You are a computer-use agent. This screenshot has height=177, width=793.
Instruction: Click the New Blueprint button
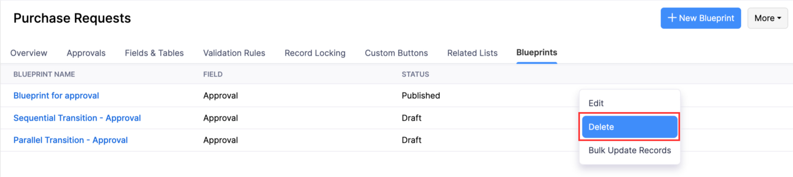(700, 18)
